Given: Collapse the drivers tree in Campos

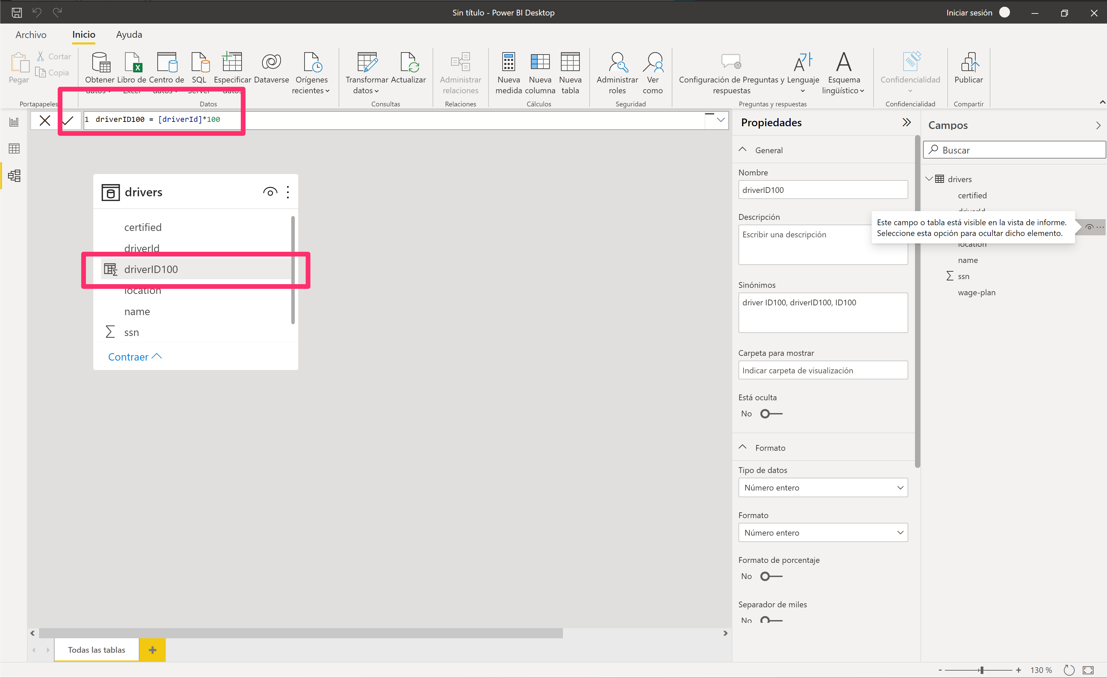Looking at the screenshot, I should (929, 179).
